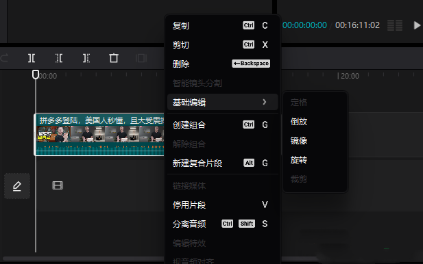
Task: Click the greyed frame icon beside the trash icon
Action: coord(141,58)
